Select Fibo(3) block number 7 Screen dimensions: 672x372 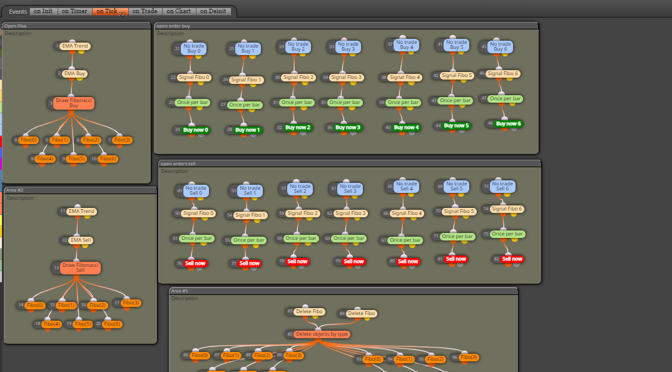(122, 140)
